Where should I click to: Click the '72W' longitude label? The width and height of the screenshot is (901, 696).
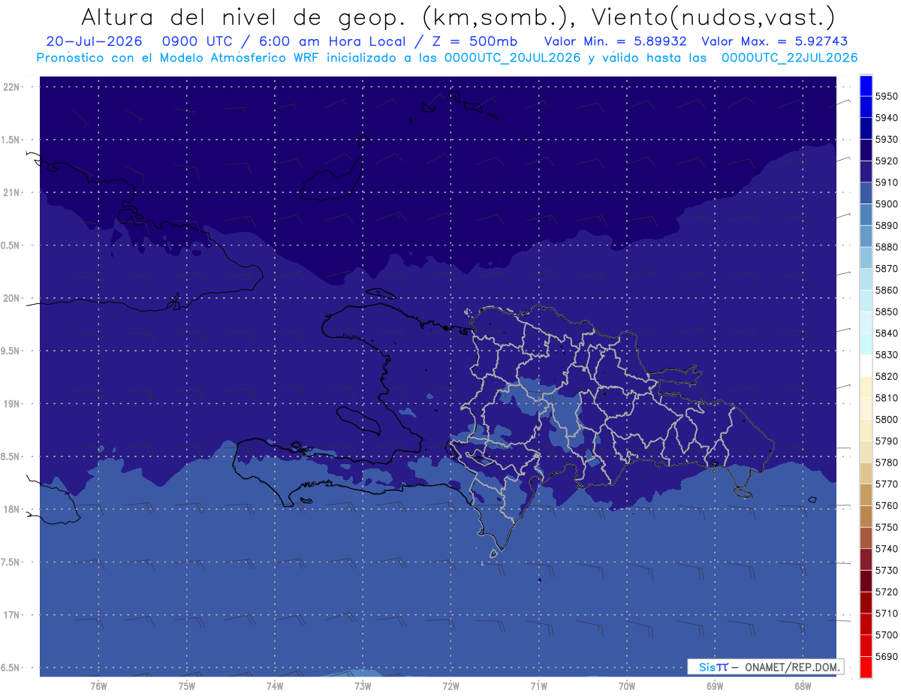coord(451,686)
